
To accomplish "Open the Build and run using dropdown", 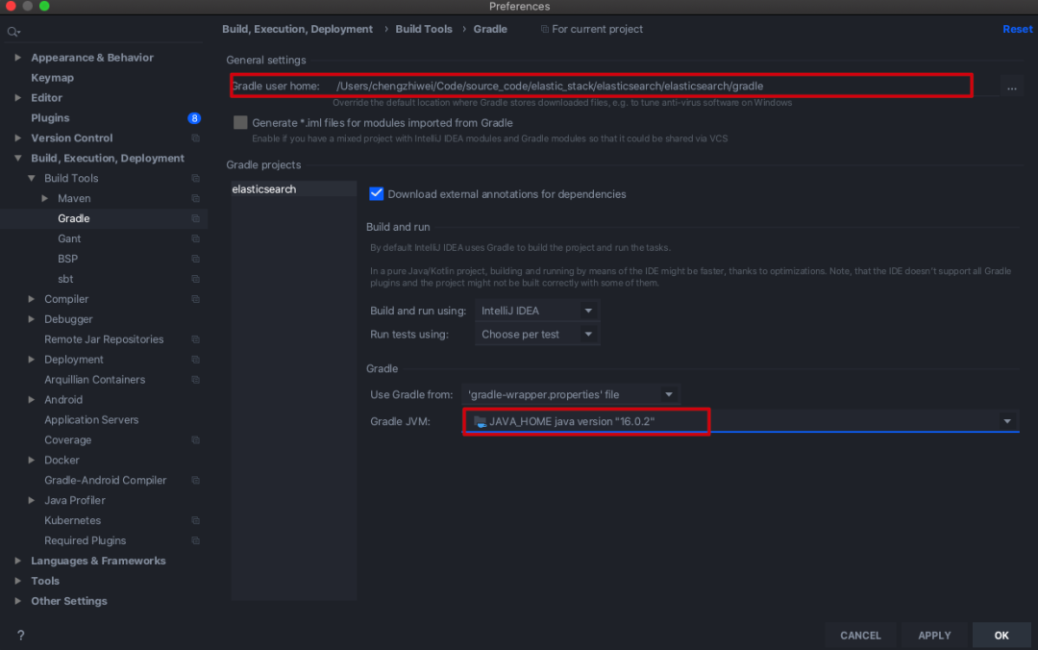I will pos(537,311).
